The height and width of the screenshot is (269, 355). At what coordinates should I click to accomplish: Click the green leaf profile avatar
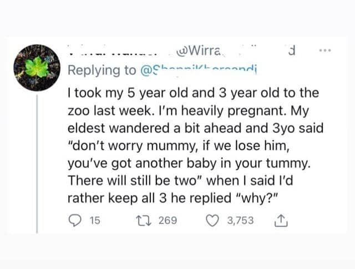[38, 68]
